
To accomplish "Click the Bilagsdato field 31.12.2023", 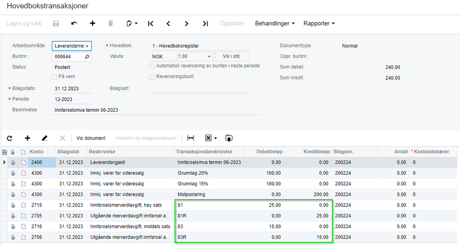I will (71, 89).
